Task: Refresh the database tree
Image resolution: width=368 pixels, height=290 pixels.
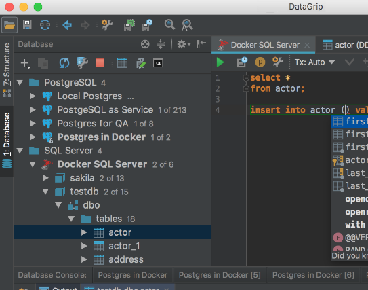Action: point(64,62)
